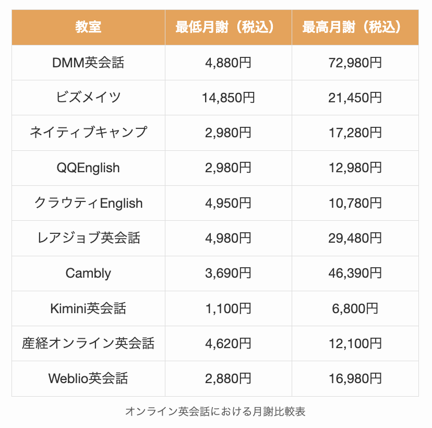Click the 14,850円 price cell
The width and height of the screenshot is (432, 428).
(228, 98)
